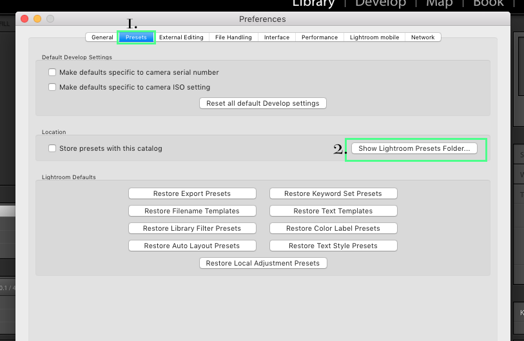Open the General preferences tab
Image resolution: width=524 pixels, height=341 pixels.
point(102,37)
